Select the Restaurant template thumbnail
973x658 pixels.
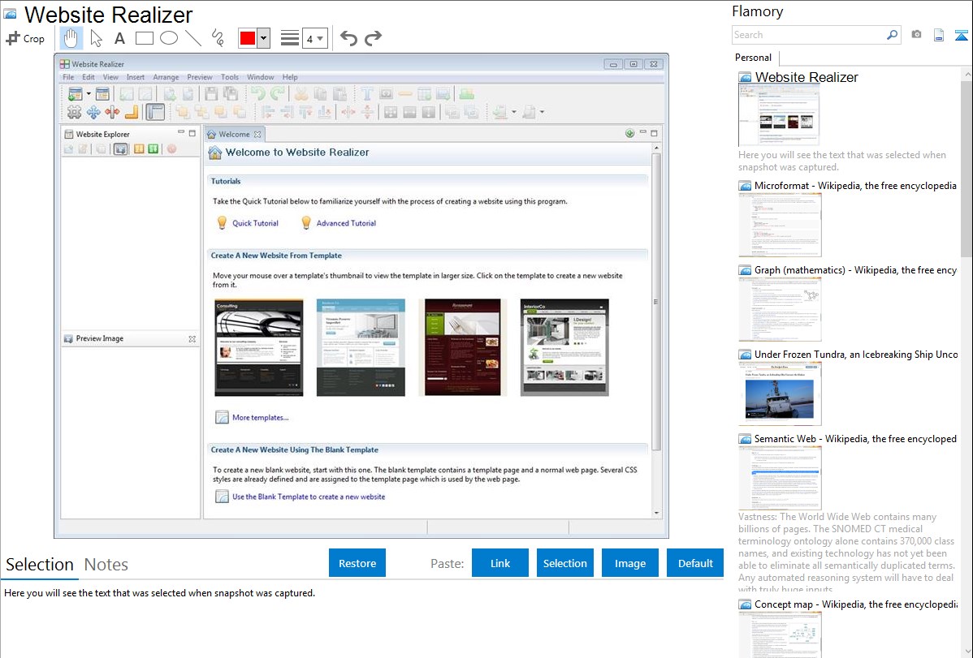click(463, 347)
